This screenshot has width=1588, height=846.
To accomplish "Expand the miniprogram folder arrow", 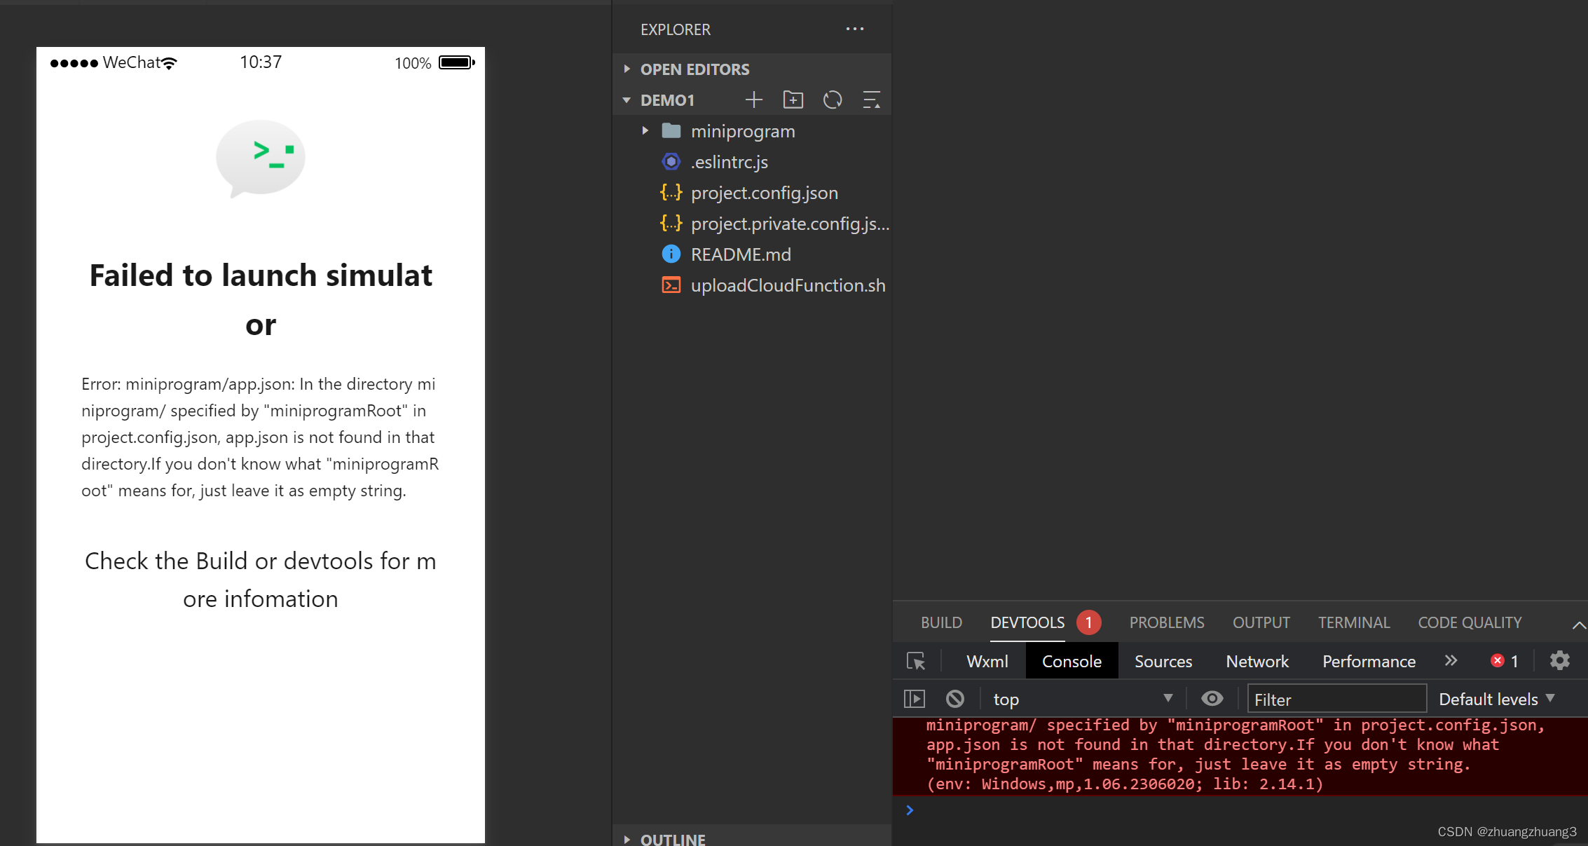I will coord(645,131).
